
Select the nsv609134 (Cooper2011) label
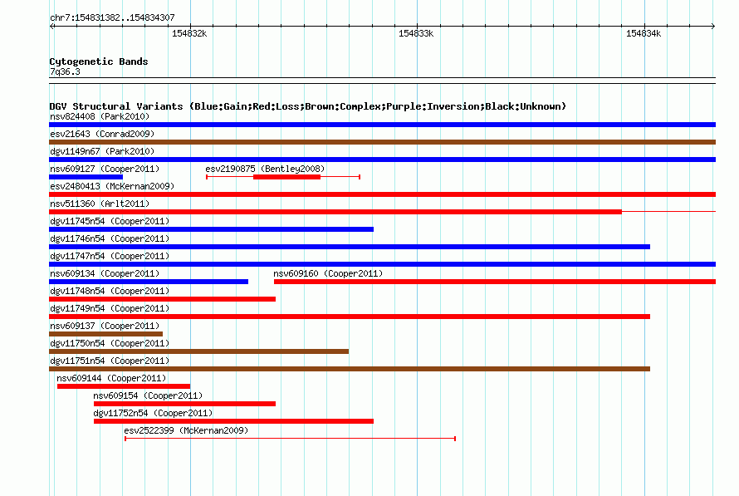[x=105, y=273]
